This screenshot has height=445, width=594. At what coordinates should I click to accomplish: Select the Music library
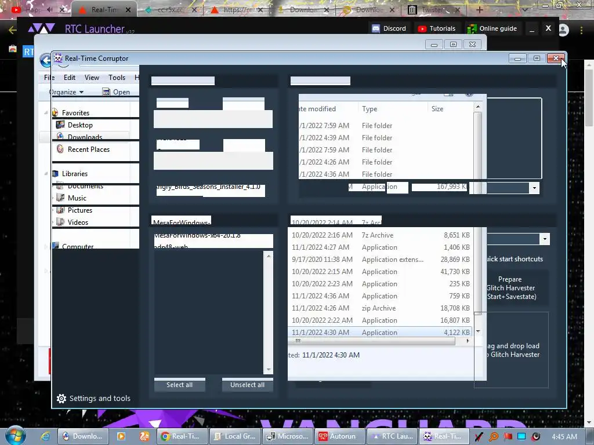77,198
